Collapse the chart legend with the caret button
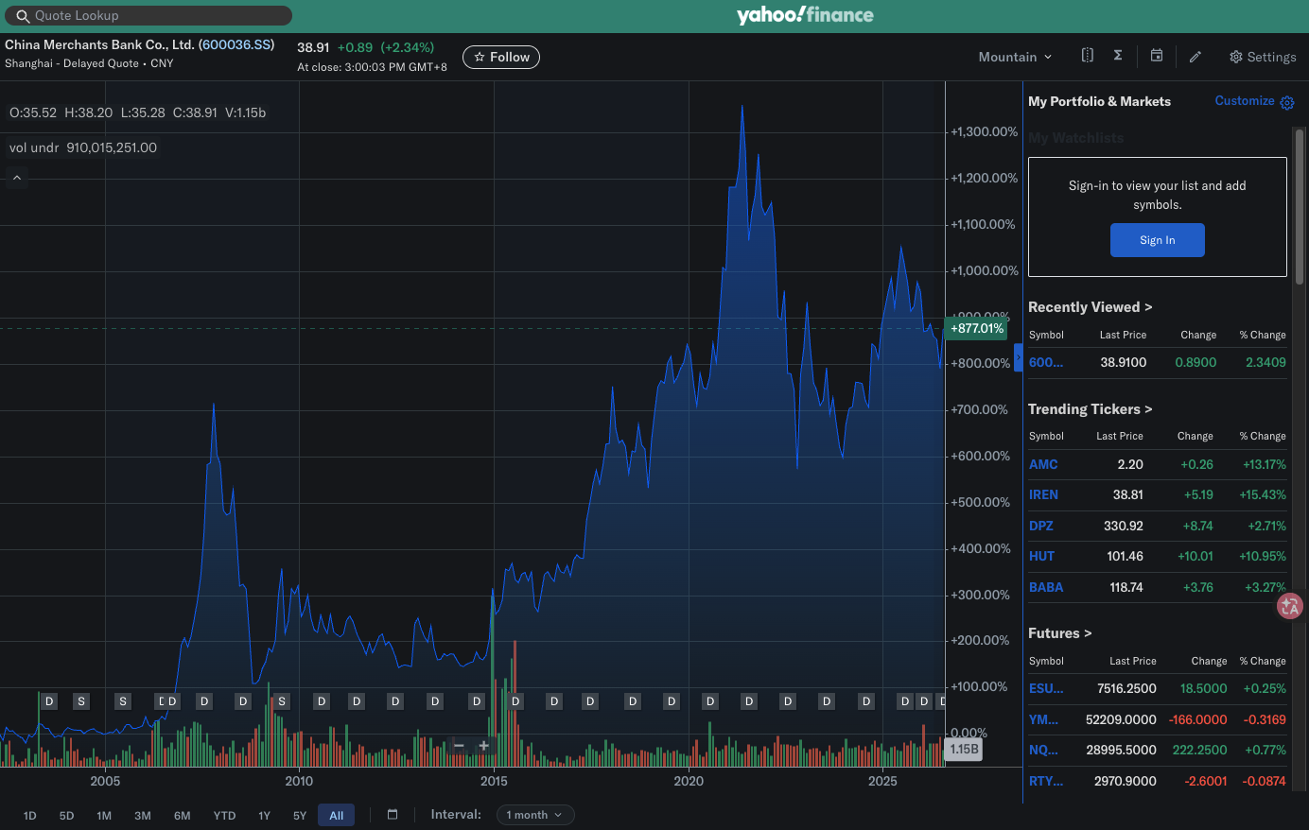1309x830 pixels. click(x=17, y=178)
